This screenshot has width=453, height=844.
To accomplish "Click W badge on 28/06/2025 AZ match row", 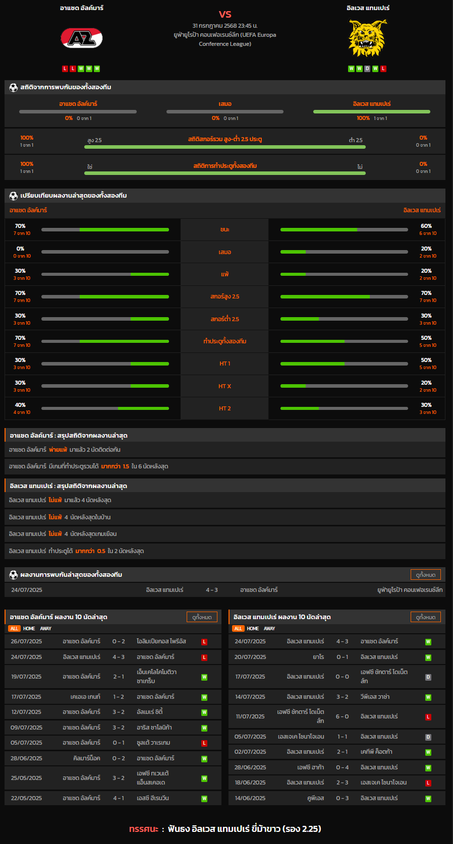I will click(204, 759).
